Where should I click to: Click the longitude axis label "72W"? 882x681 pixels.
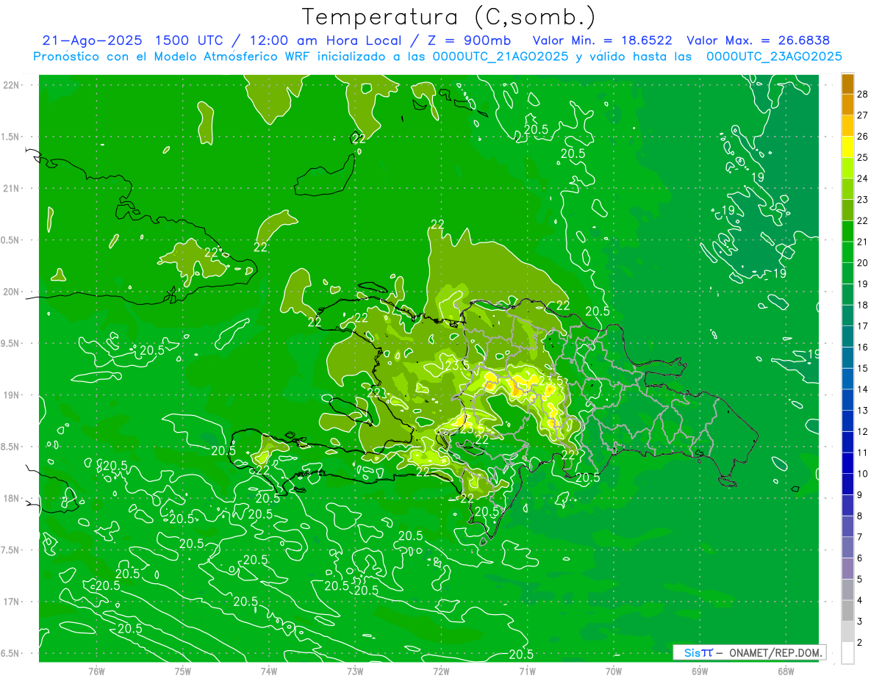(x=441, y=671)
